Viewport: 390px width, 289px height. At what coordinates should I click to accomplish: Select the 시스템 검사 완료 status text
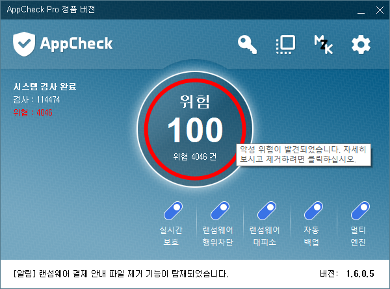[x=44, y=87]
